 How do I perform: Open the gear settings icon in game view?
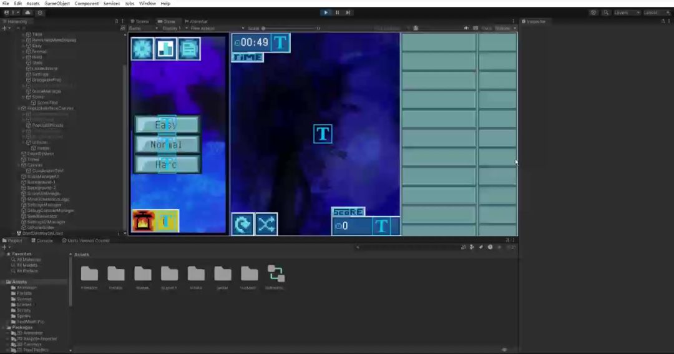pos(142,49)
